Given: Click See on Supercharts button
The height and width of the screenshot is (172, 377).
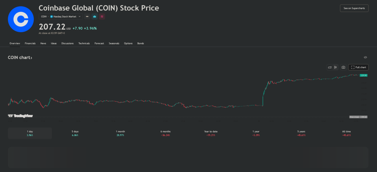Looking at the screenshot, I should point(354,8).
